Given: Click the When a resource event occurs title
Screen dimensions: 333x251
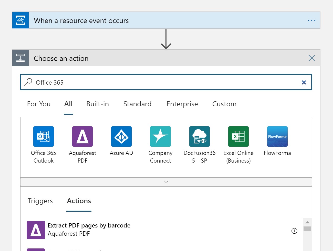Looking at the screenshot, I should pos(81,21).
